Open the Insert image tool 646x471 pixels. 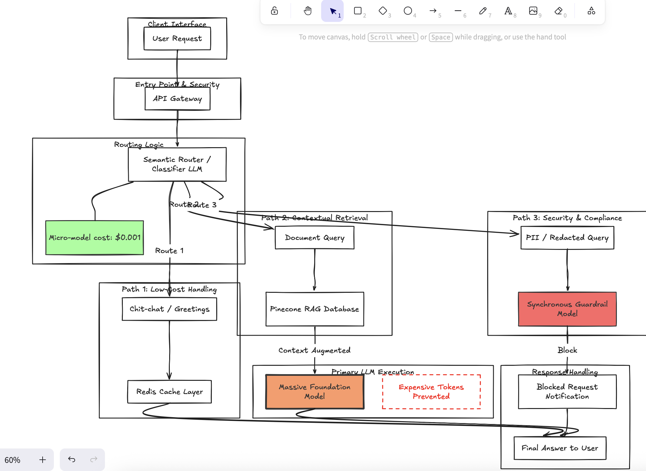point(533,11)
